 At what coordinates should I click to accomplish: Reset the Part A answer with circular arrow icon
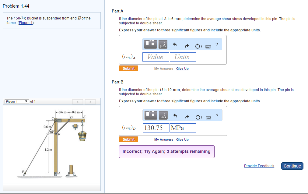[198, 45]
